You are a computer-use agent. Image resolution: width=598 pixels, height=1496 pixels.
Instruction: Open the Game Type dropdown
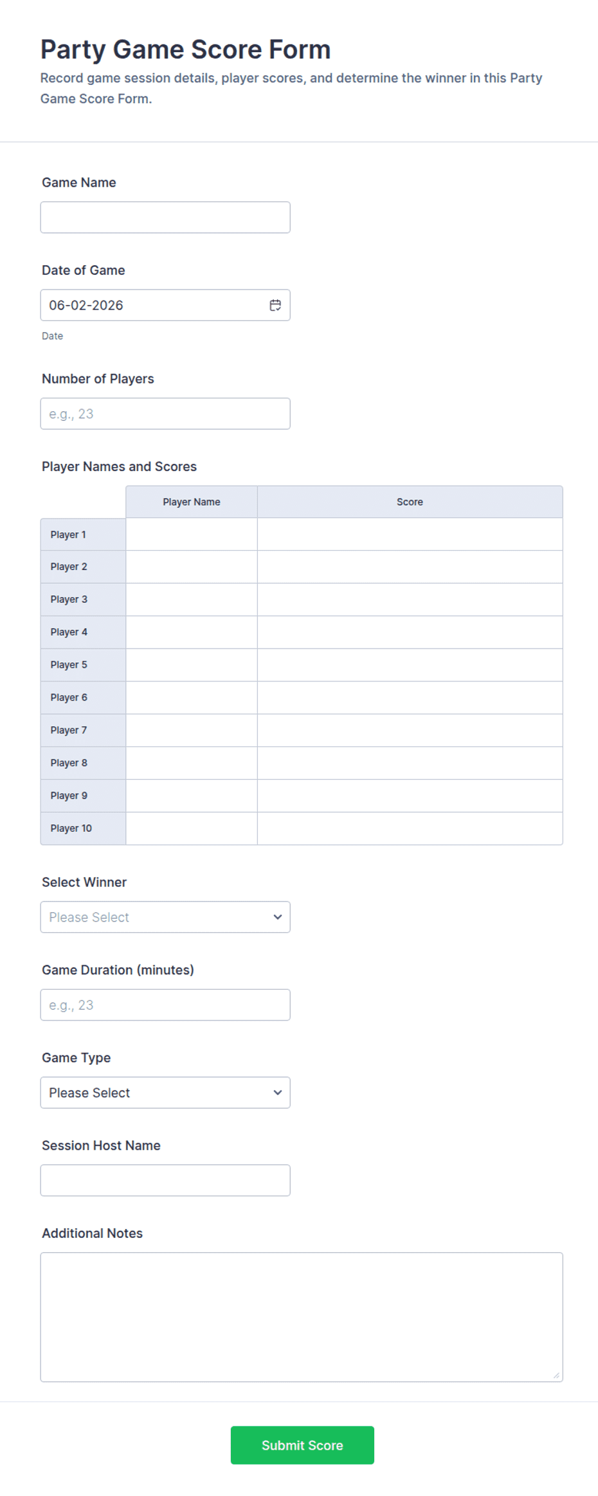coord(165,1093)
